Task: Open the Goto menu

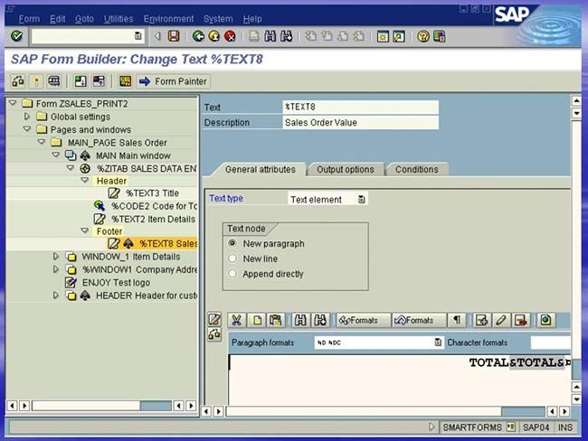Action: pyautogui.click(x=84, y=19)
